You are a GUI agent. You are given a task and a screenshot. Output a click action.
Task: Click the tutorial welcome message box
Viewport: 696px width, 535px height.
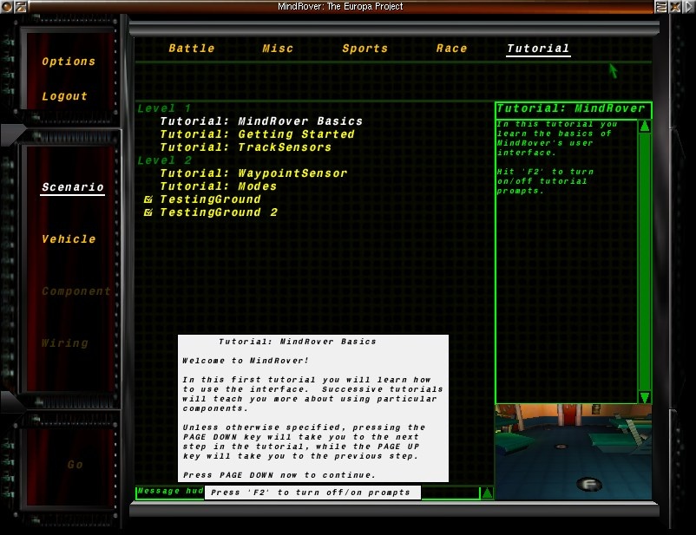pyautogui.click(x=313, y=408)
